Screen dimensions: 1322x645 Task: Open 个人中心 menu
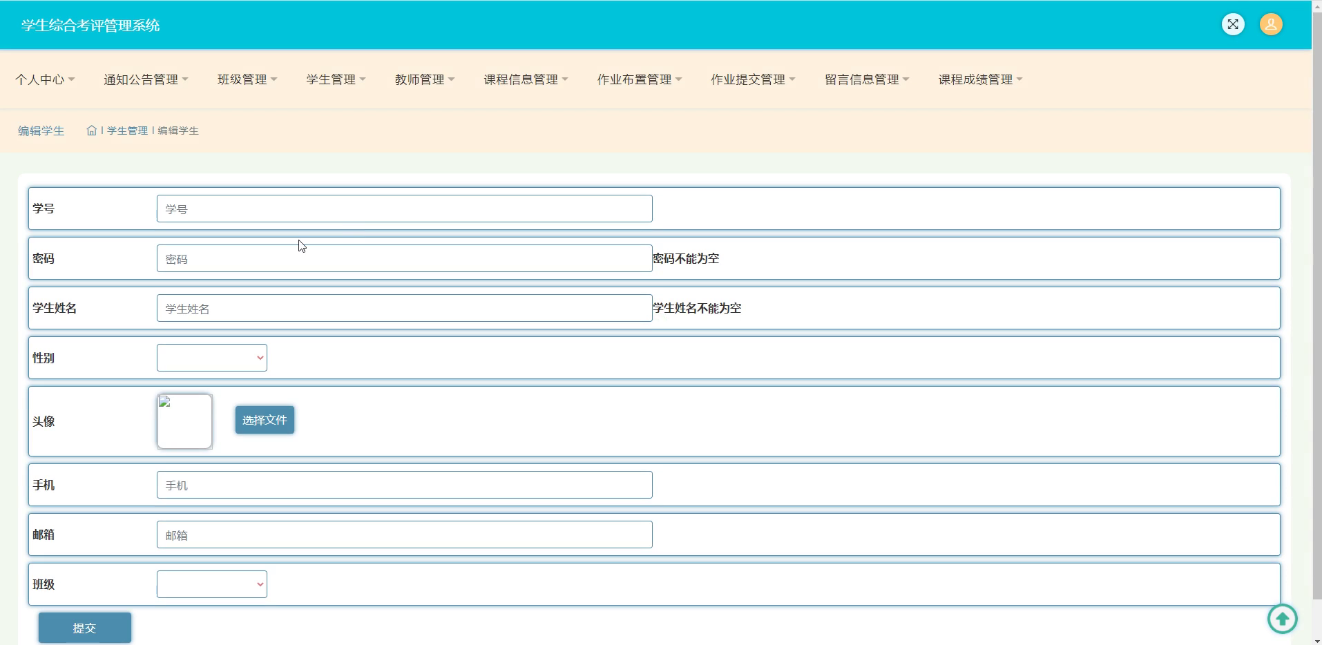click(45, 79)
